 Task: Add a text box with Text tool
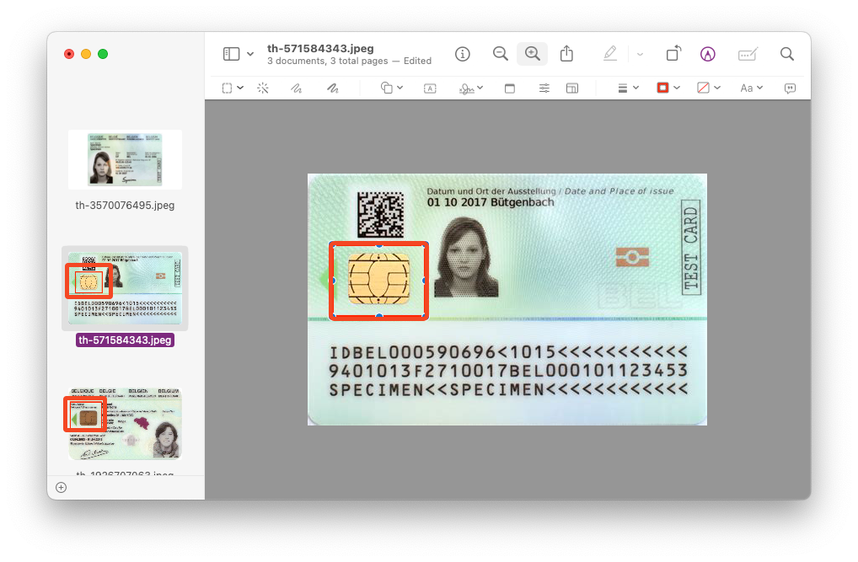click(430, 88)
